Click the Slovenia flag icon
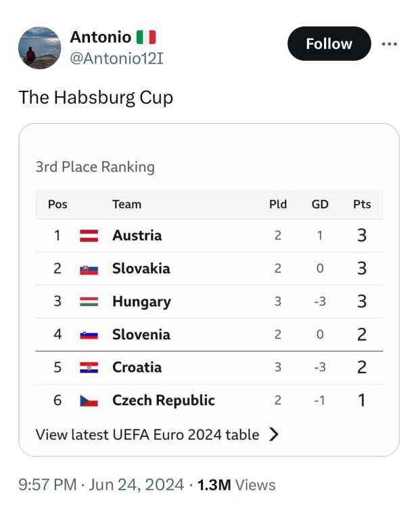The height and width of the screenshot is (508, 418). (89, 335)
